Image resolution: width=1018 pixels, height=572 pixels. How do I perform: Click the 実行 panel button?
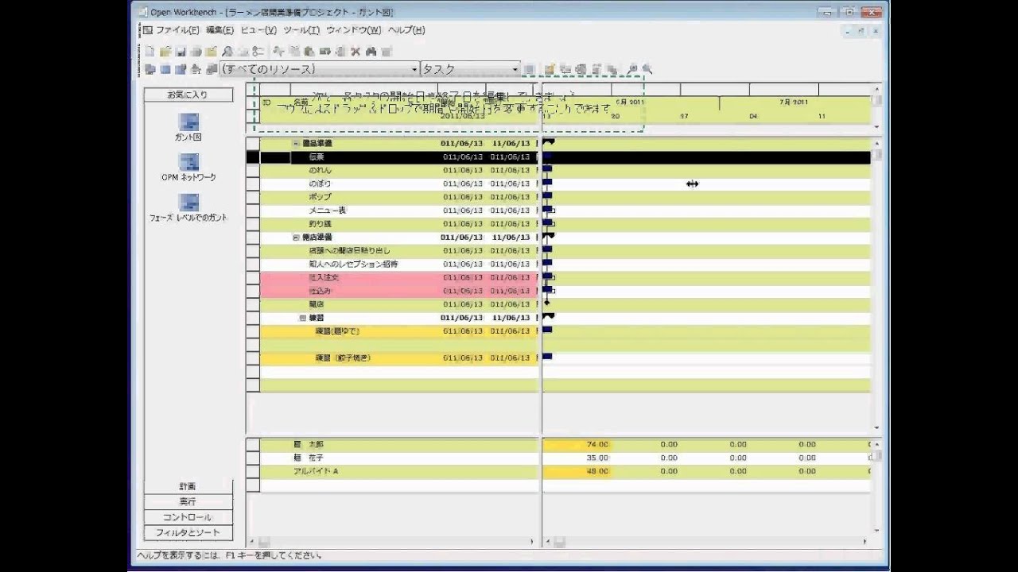188,501
